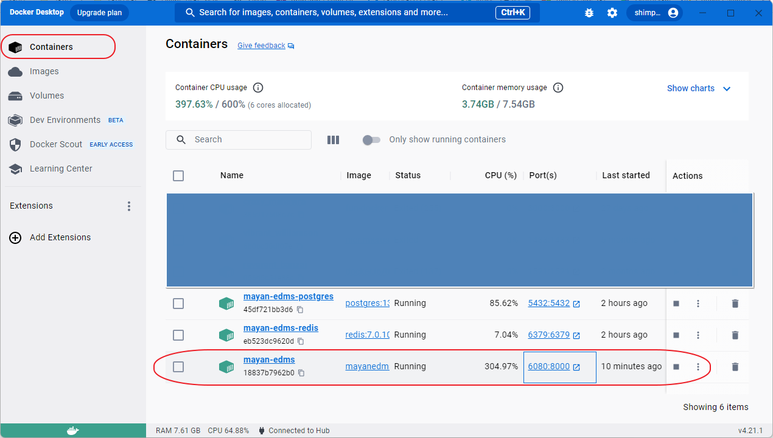The height and width of the screenshot is (438, 773).
Task: Open Docker settings gear icon
Action: [612, 13]
